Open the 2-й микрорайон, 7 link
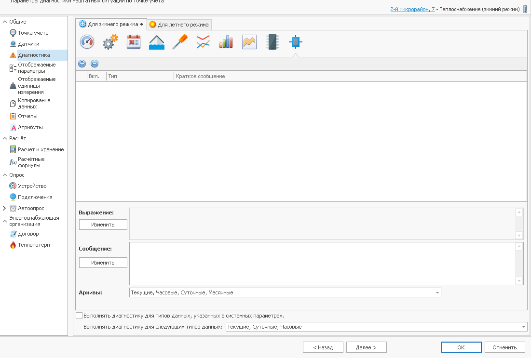This screenshot has height=358, width=531. 412,9
